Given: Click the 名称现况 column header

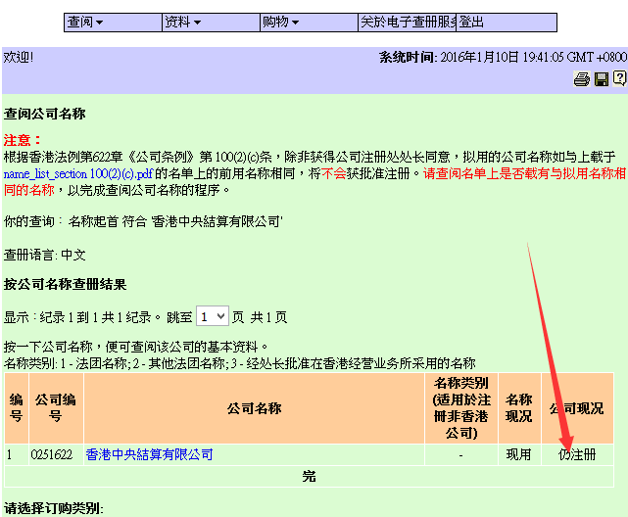Looking at the screenshot, I should tap(518, 408).
